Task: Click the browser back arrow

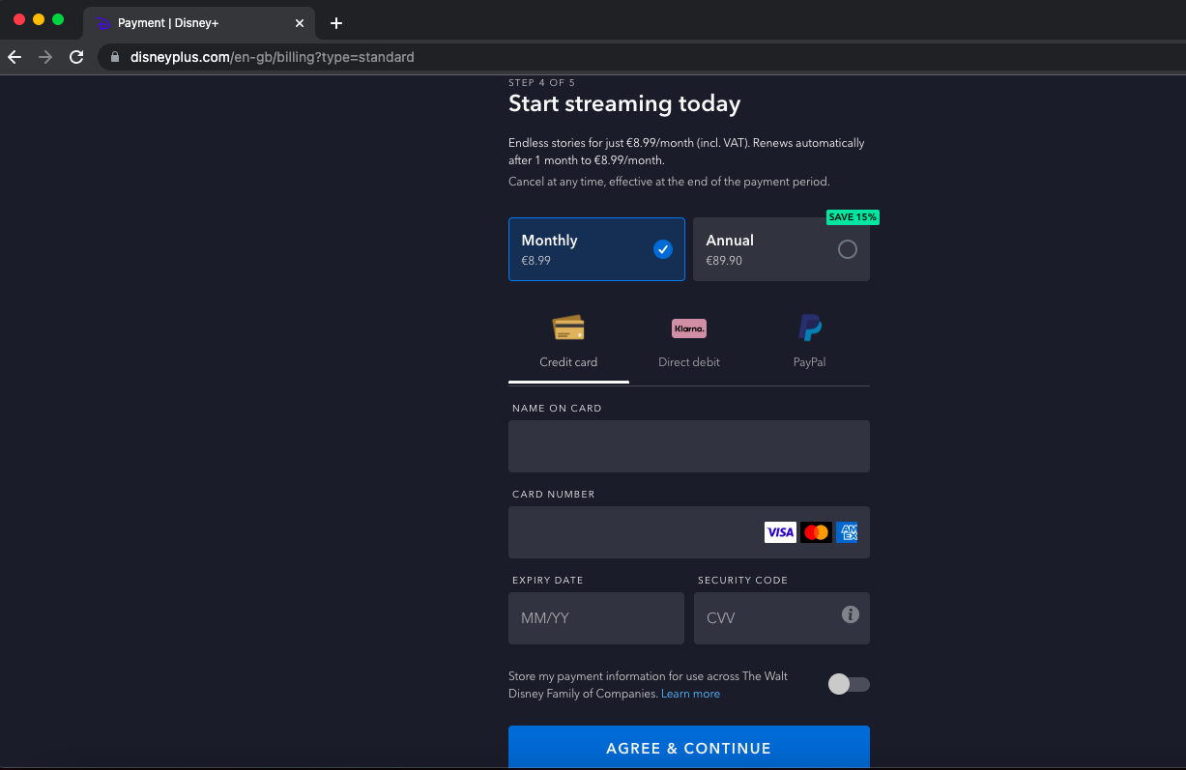Action: [14, 57]
